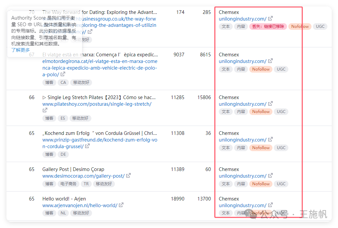
Task: Click Chemsex anchor text in pilateshoy row
Action: coord(229,97)
